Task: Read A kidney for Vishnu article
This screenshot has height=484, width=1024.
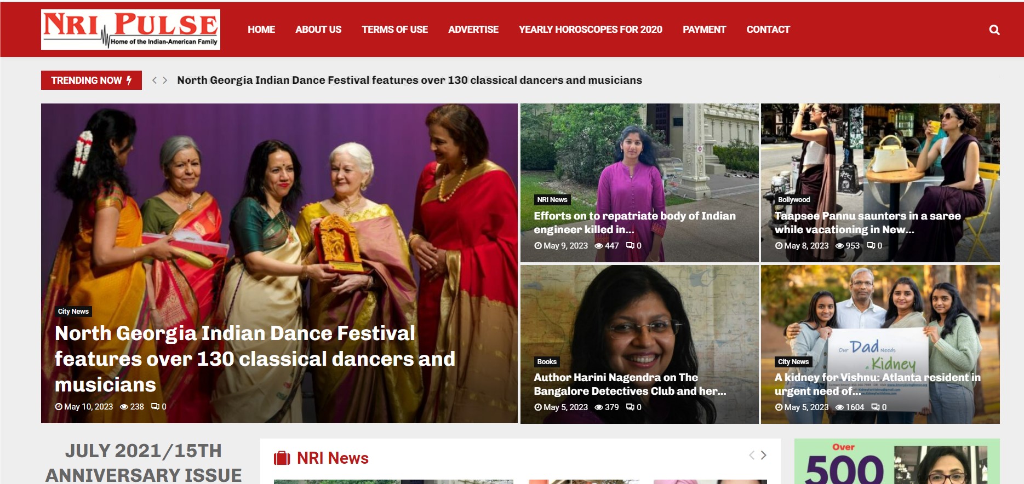Action: [x=878, y=384]
